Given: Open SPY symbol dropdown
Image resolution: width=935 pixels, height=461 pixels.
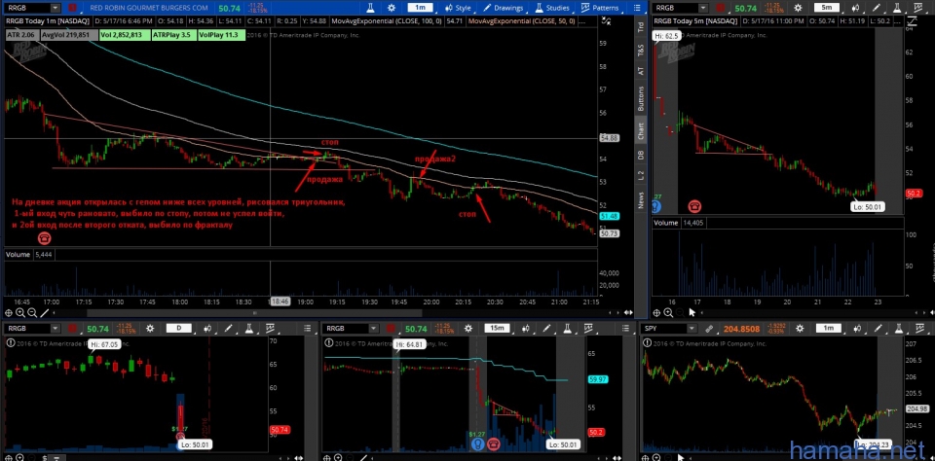Looking at the screenshot, I should [x=692, y=328].
